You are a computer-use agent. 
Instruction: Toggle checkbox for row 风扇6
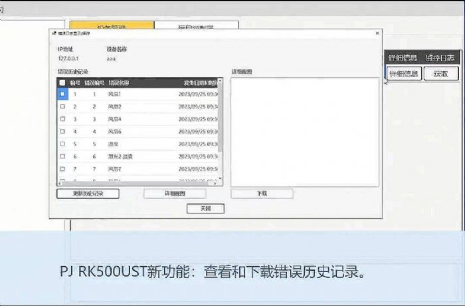pyautogui.click(x=62, y=131)
